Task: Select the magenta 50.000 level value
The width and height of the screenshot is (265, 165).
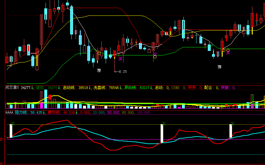Action: tap(113, 112)
